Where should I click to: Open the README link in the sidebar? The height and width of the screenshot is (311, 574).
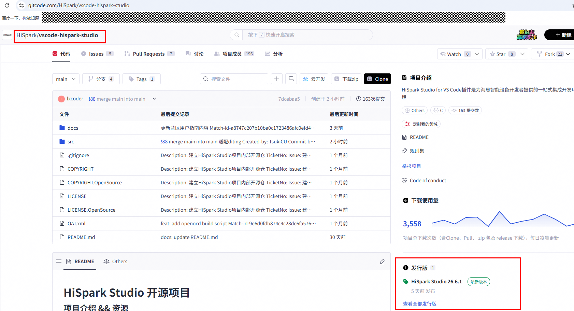coord(415,137)
